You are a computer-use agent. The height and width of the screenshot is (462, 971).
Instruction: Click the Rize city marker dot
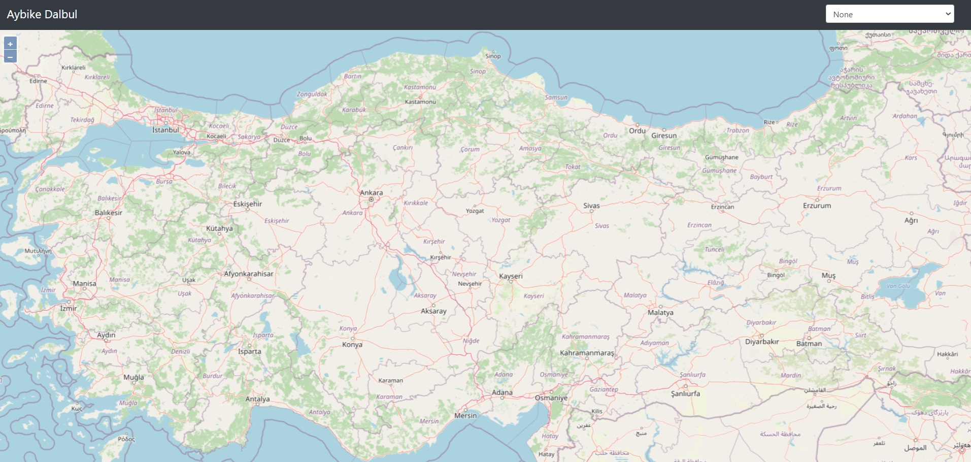[778, 122]
